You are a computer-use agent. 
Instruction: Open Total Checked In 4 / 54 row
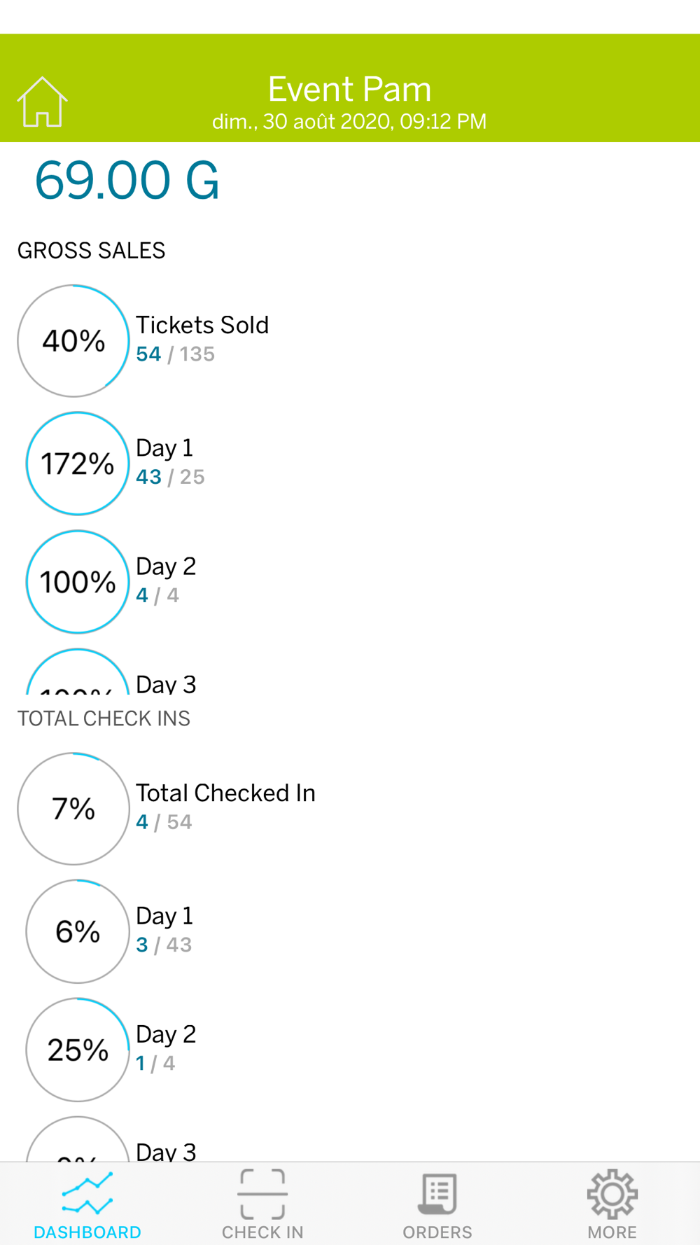tap(350, 809)
